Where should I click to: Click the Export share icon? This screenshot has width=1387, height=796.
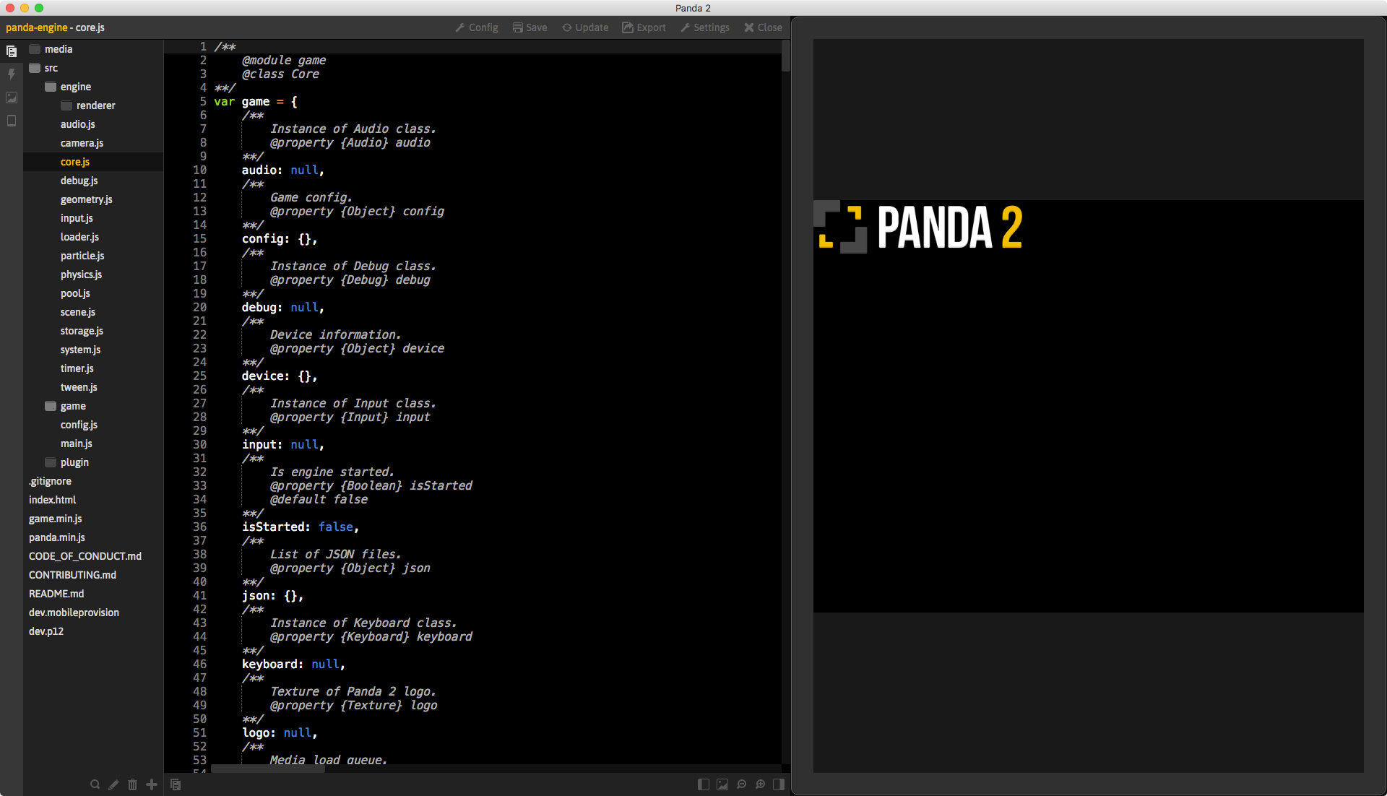point(628,27)
